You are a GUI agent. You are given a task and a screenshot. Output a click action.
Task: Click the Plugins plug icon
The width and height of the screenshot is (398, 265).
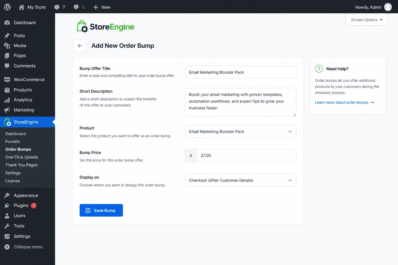[x=7, y=205]
